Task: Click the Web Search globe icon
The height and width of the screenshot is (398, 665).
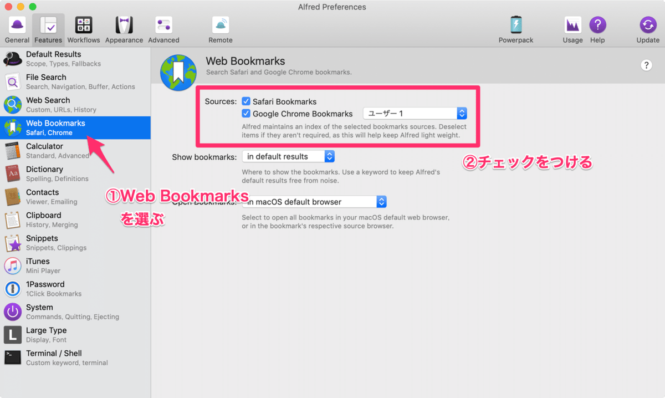Action: pyautogui.click(x=13, y=105)
